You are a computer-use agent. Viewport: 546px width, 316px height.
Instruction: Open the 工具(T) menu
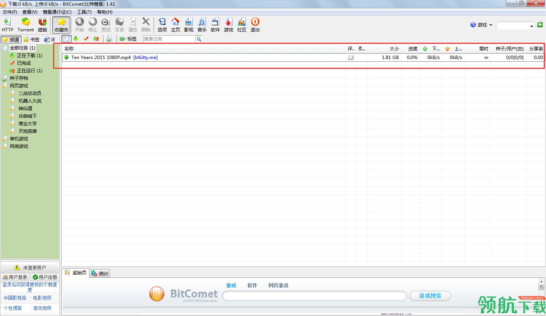click(x=84, y=12)
